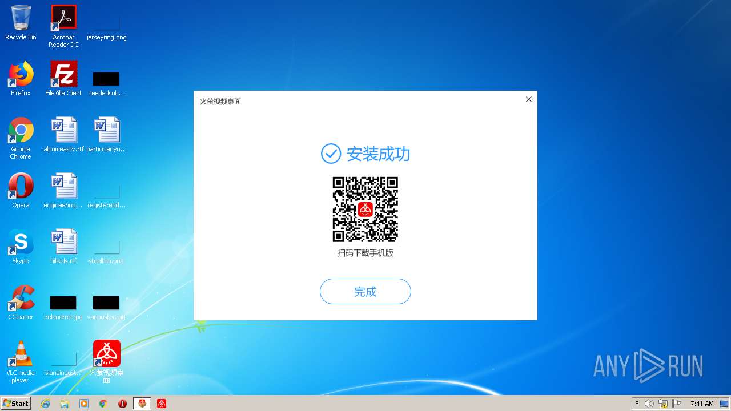The image size is (731, 411).
Task: Open the network tray icon
Action: [663, 404]
